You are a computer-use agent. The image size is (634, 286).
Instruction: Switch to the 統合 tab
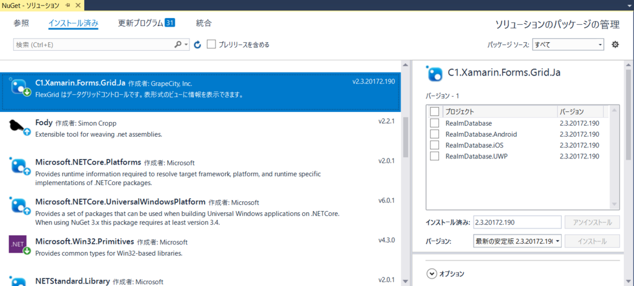click(204, 23)
